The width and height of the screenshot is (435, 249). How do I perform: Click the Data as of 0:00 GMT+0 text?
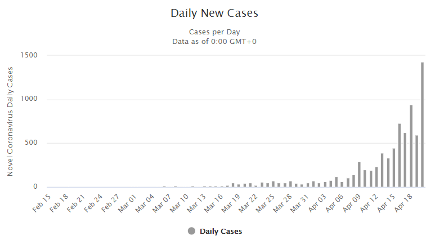tap(217, 41)
